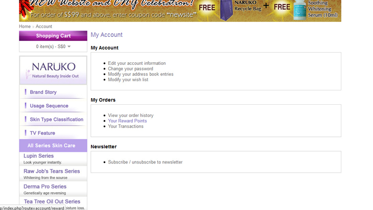Click the 'Look younger instantly.' subtitle
The height and width of the screenshot is (210, 373).
(42, 162)
